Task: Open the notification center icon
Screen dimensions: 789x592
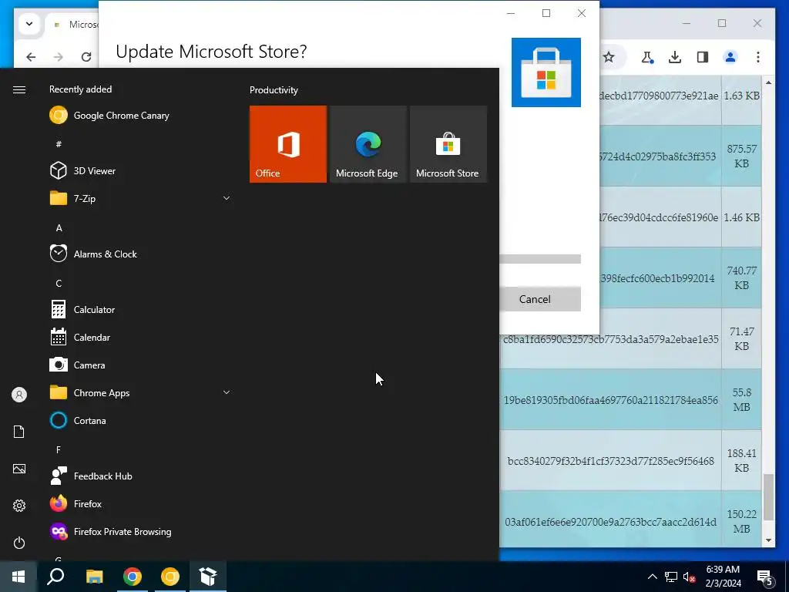Action: [x=765, y=577]
